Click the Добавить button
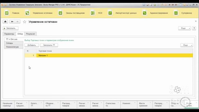Viewport: 199px width, 112px height. [x=32, y=45]
